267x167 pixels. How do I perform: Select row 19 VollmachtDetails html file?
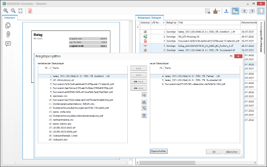83,136
